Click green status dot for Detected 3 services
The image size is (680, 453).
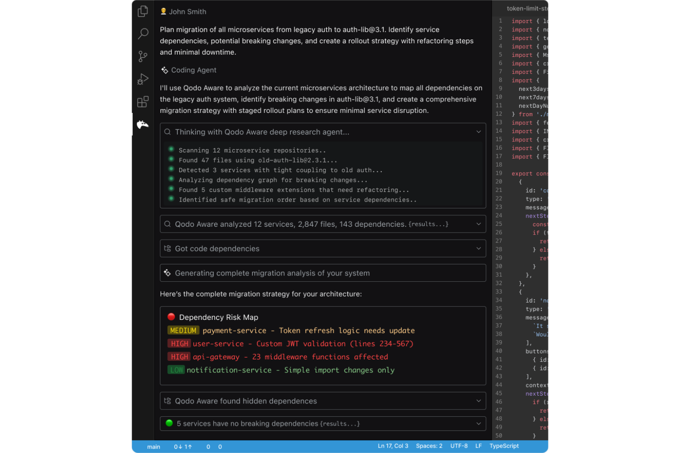pyautogui.click(x=171, y=169)
